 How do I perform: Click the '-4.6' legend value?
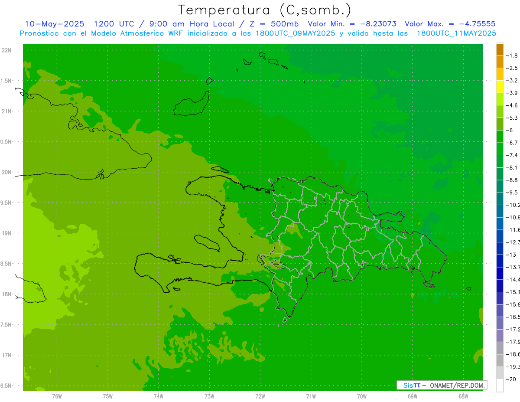[512, 105]
